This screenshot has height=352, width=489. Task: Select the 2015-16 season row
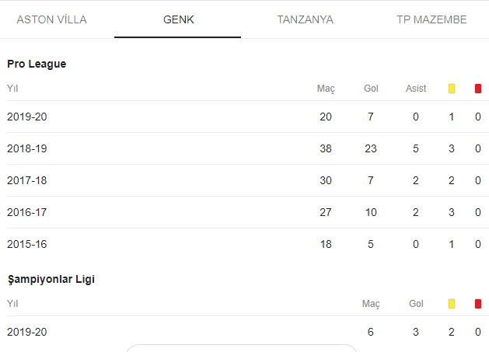point(248,244)
